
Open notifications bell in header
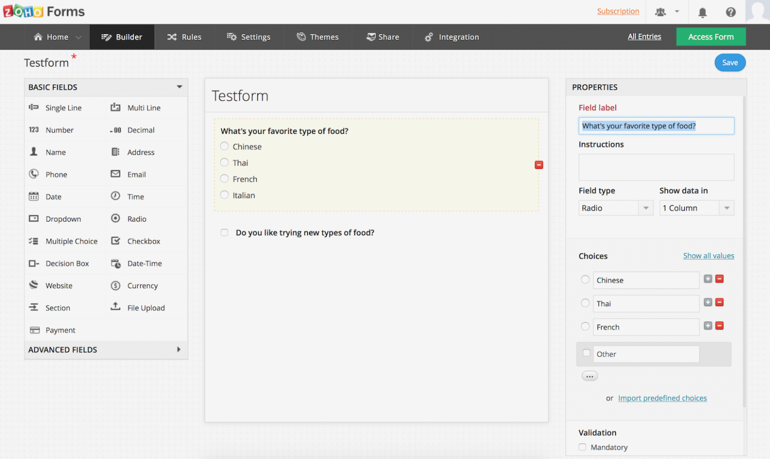click(x=702, y=12)
